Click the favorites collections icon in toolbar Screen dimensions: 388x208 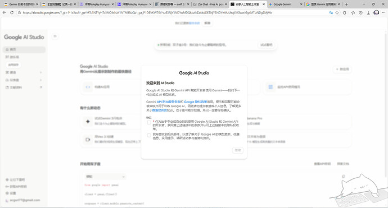pyautogui.click(x=353, y=12)
